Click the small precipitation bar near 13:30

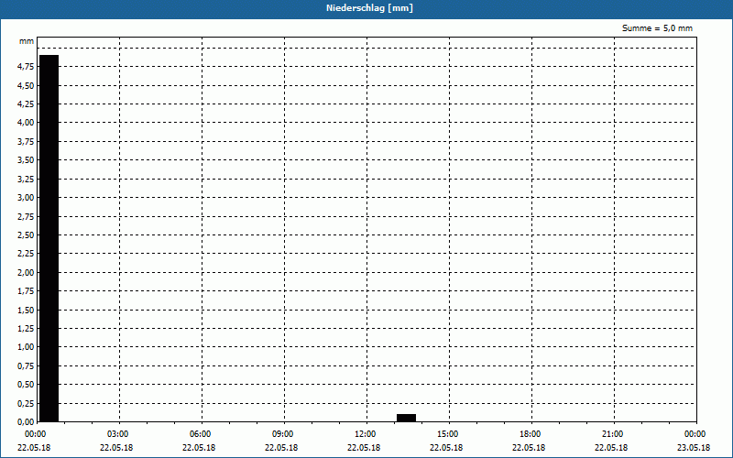[406, 418]
